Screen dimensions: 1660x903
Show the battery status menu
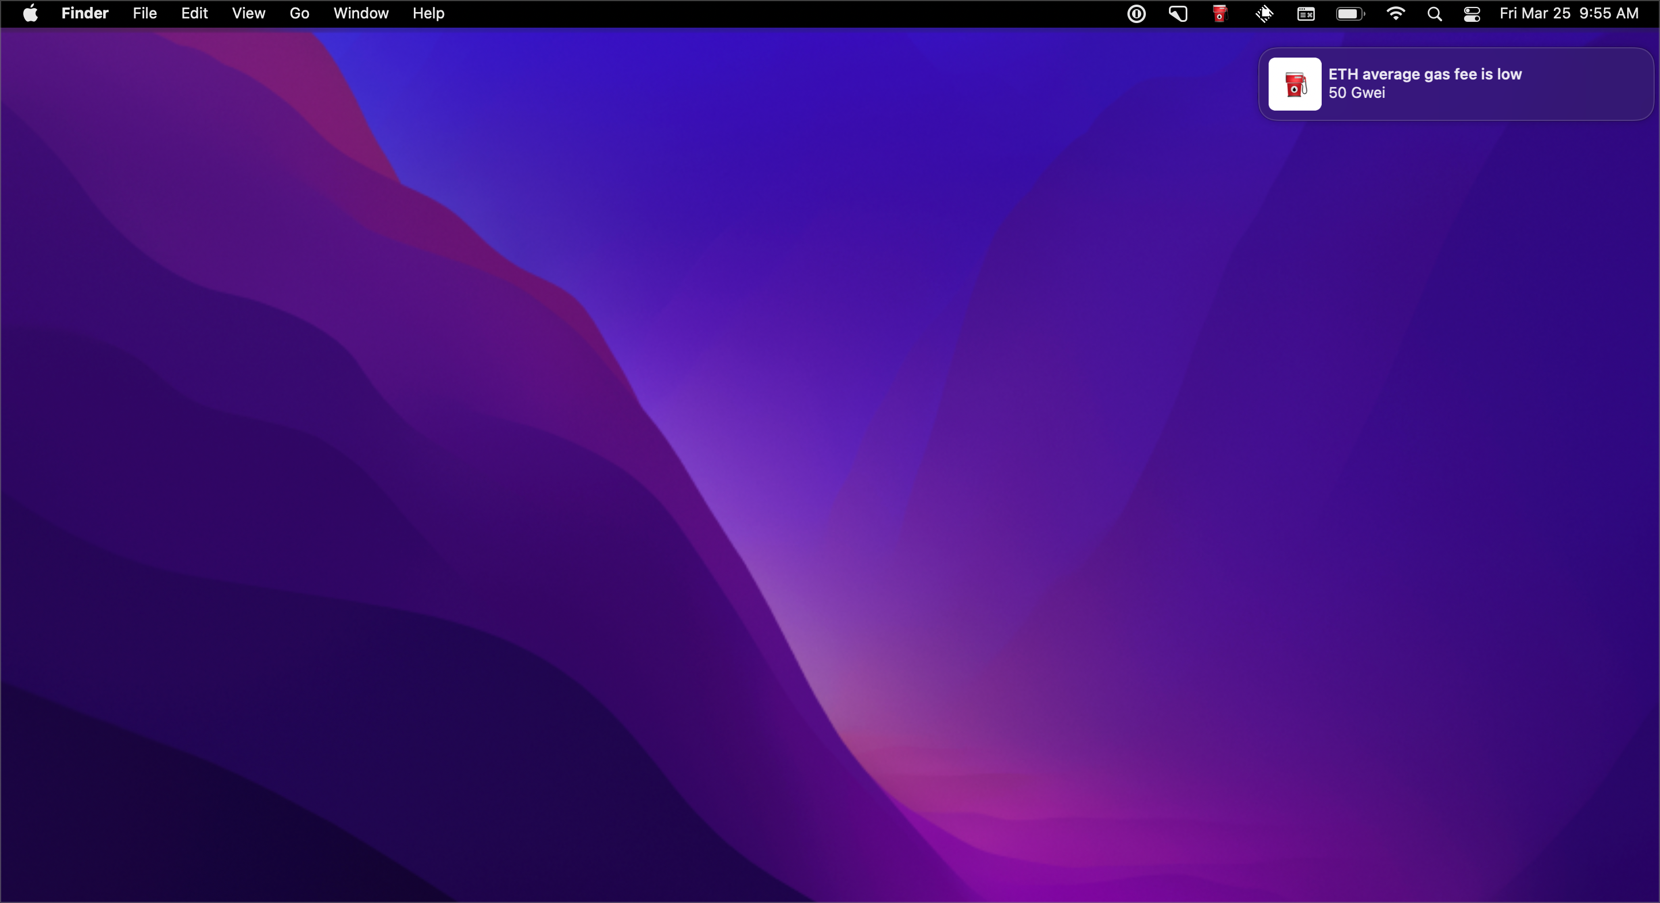1349,13
